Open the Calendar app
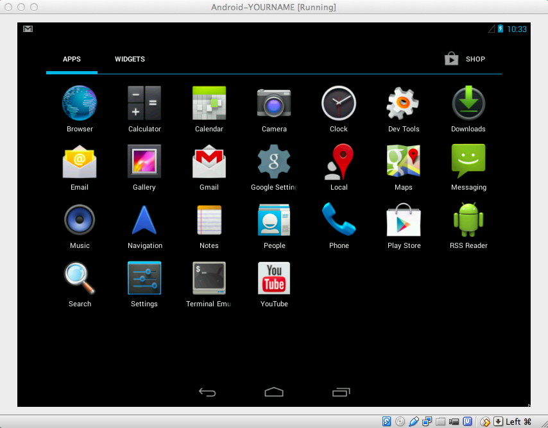The height and width of the screenshot is (428, 548). 209,109
